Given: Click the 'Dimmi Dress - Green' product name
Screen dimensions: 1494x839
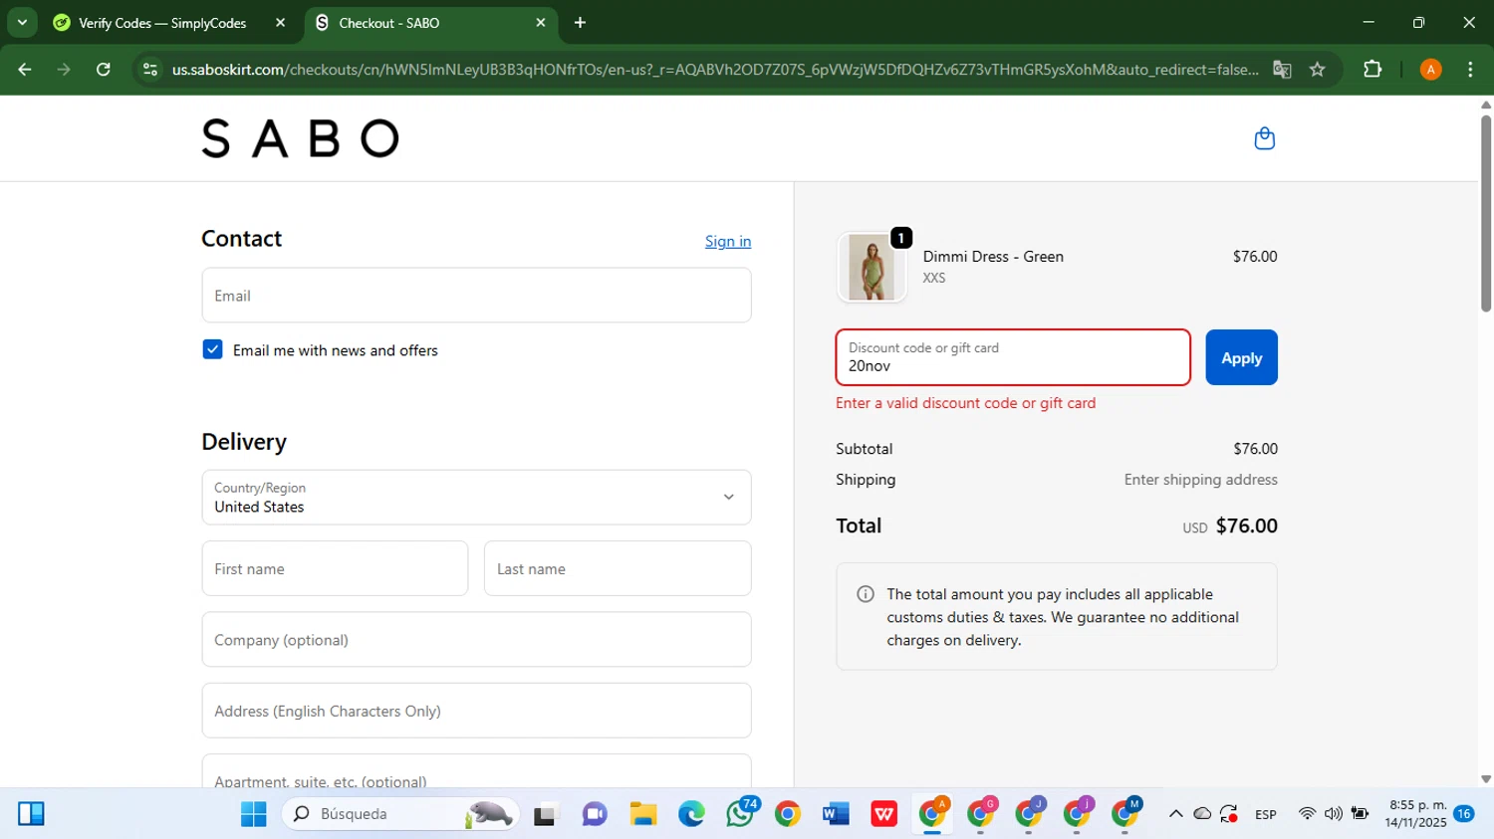Looking at the screenshot, I should click(993, 257).
